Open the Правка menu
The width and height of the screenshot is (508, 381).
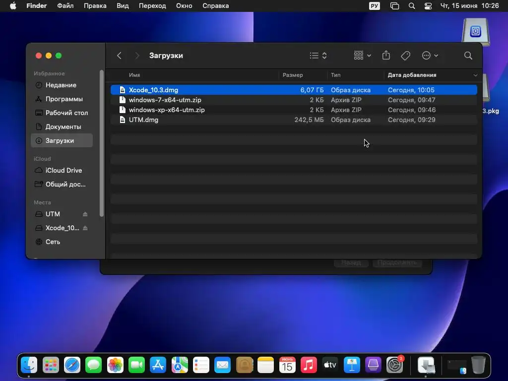click(95, 6)
